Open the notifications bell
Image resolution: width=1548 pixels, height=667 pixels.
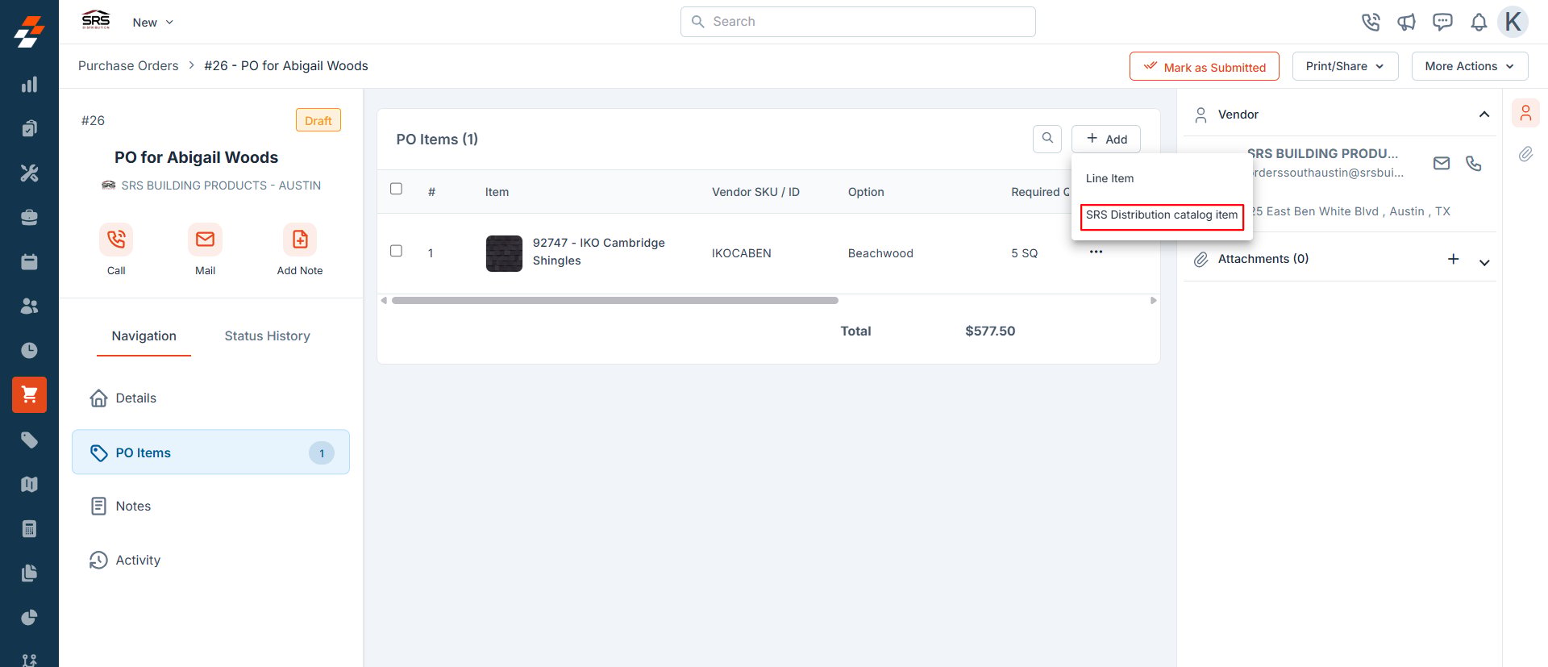point(1479,22)
